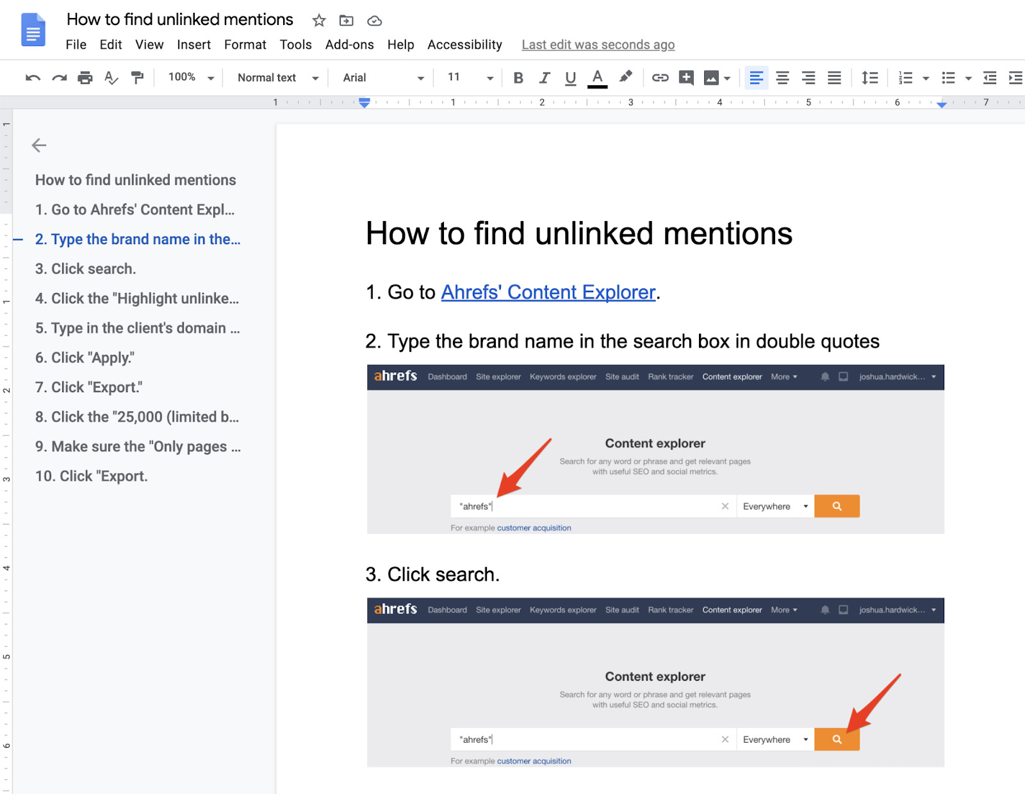Click the Ahrefs' Content Explorer link
The image size is (1025, 794).
(x=548, y=292)
